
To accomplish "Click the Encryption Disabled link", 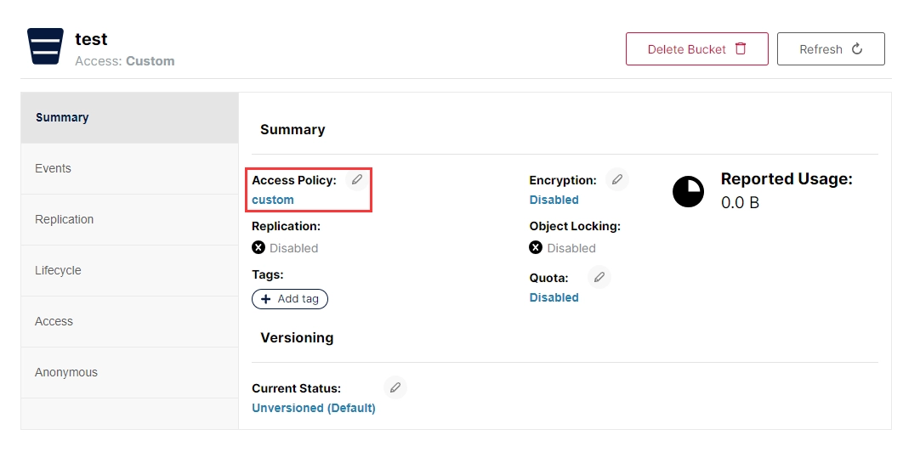I will [554, 200].
